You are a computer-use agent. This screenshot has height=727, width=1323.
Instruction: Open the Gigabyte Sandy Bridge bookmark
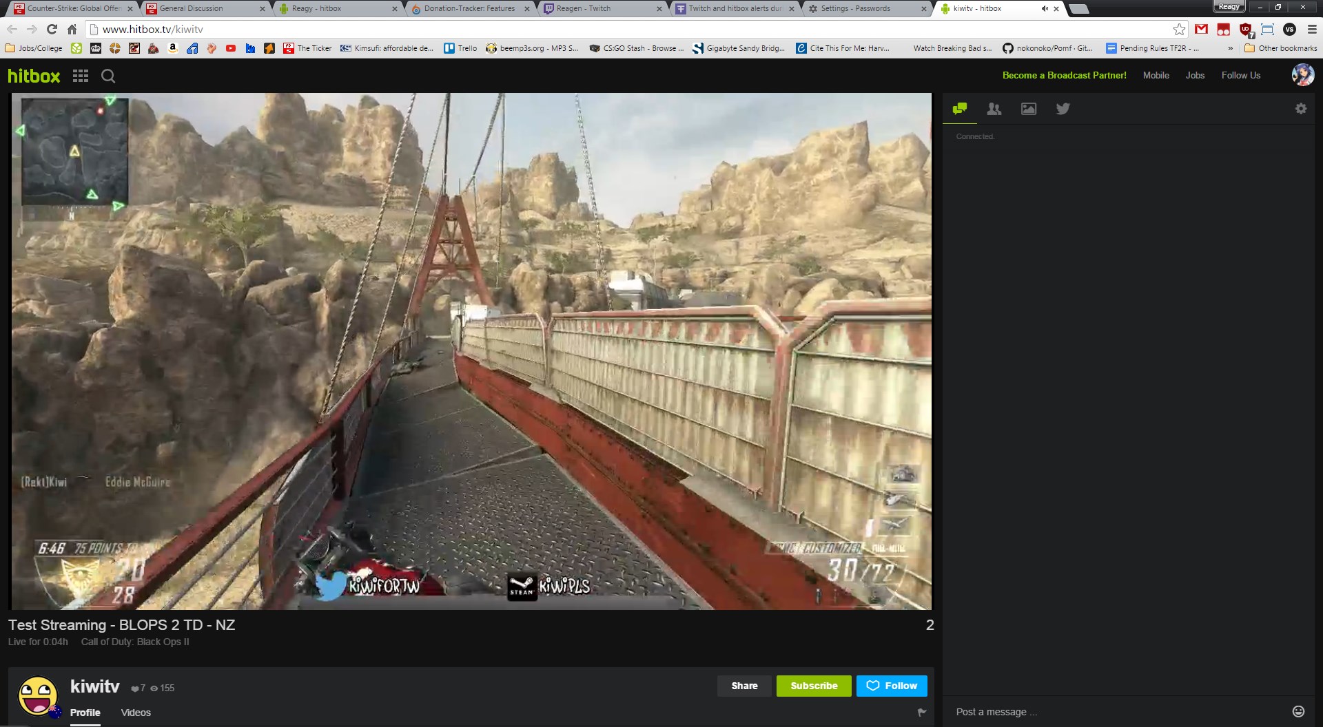point(739,48)
